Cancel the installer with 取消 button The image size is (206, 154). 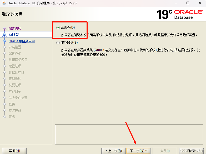point(191,151)
